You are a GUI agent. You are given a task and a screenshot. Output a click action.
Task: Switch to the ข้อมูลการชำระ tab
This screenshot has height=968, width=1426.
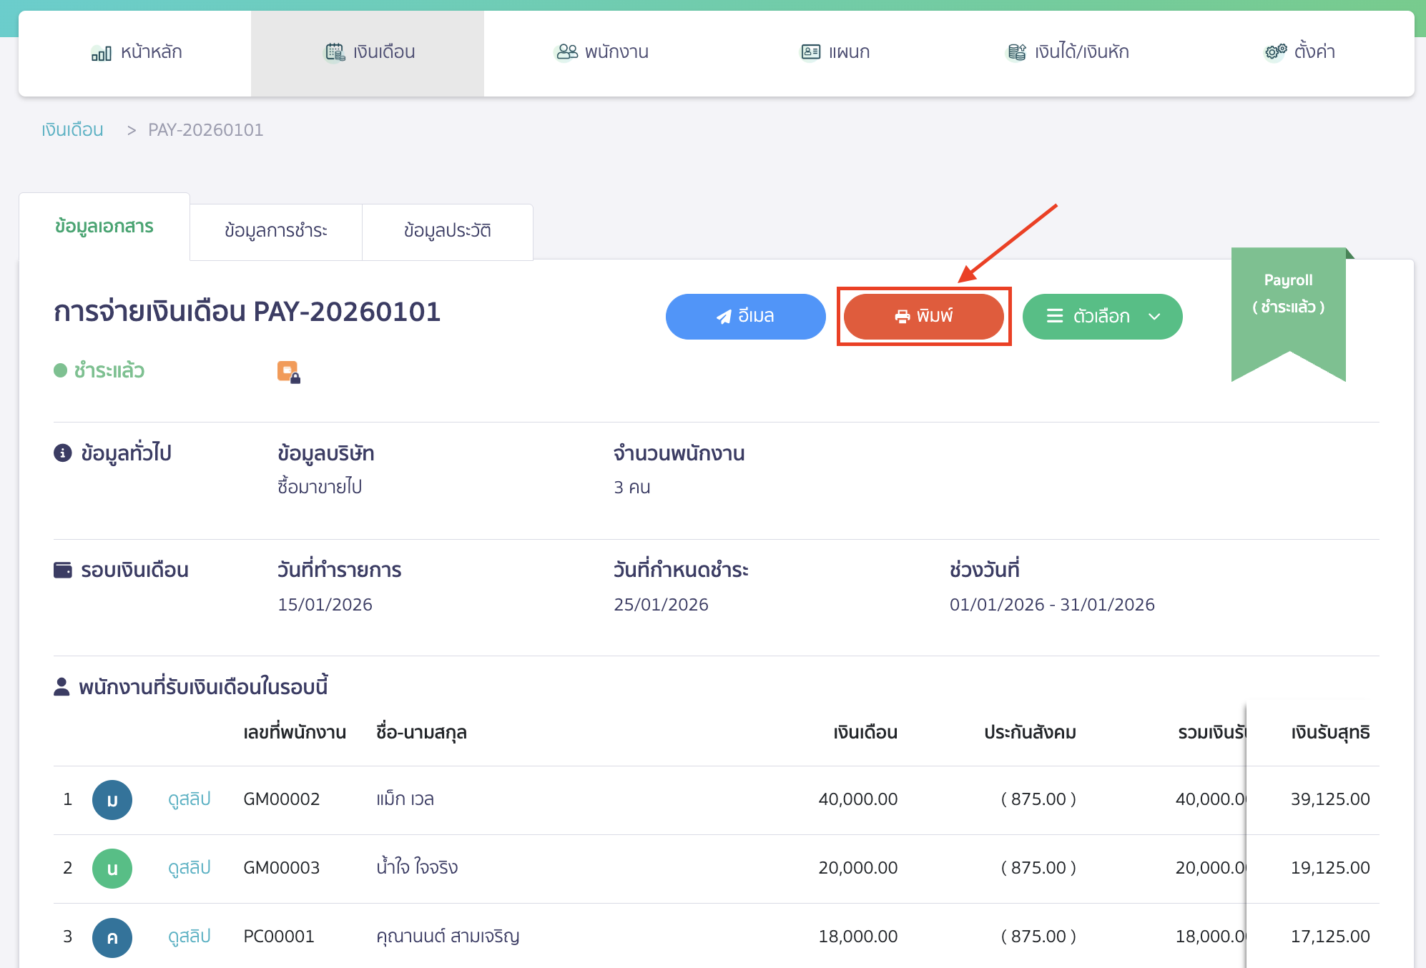[275, 231]
